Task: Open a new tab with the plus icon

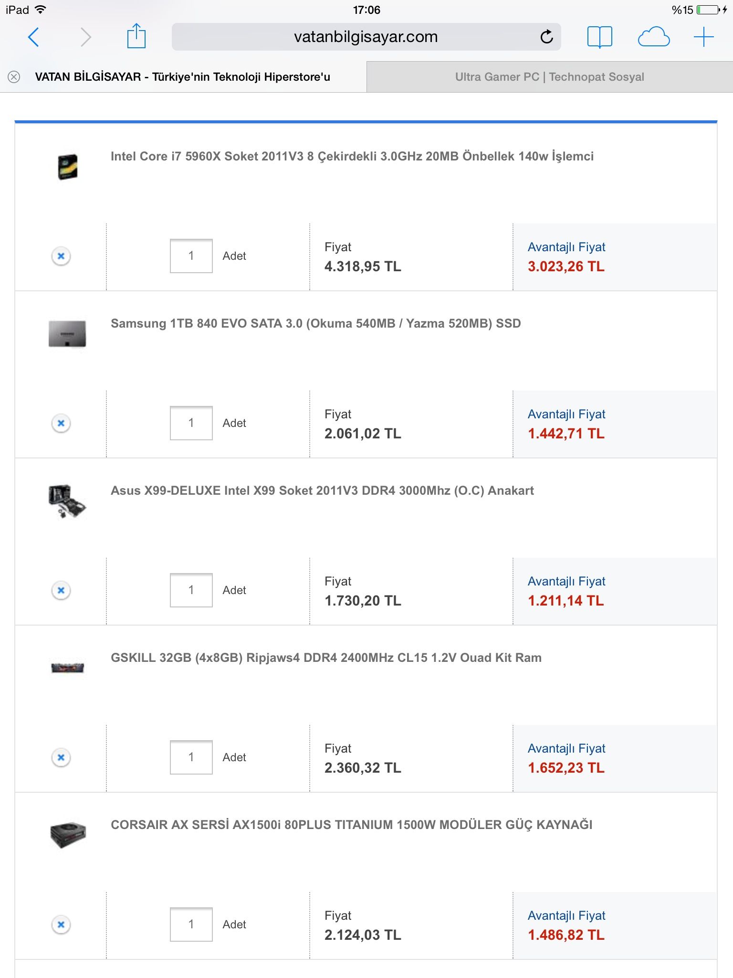Action: click(703, 37)
